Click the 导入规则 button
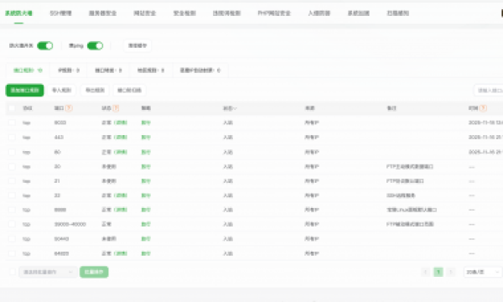The image size is (503, 302). point(61,91)
